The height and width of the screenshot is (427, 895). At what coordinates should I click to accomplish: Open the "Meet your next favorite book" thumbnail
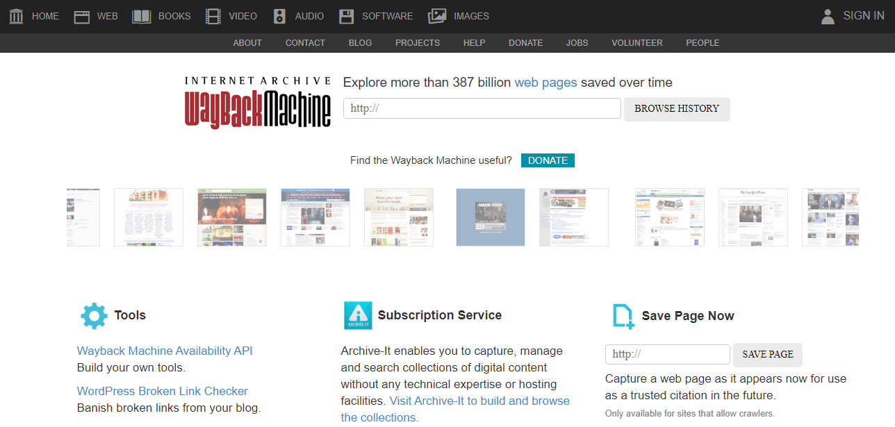pos(399,217)
